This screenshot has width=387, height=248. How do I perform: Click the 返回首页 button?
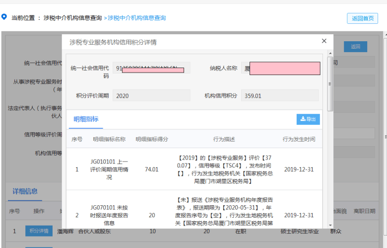point(362,18)
